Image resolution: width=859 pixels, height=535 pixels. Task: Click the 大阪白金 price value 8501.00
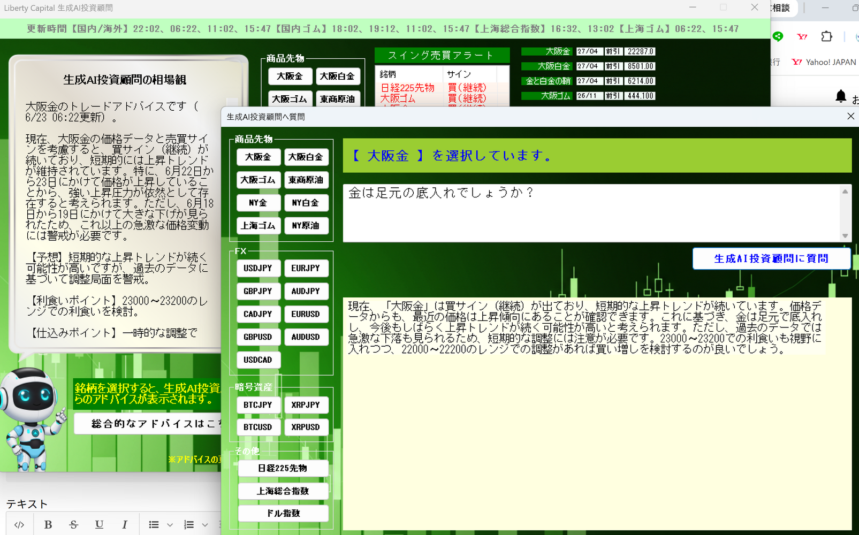click(641, 66)
